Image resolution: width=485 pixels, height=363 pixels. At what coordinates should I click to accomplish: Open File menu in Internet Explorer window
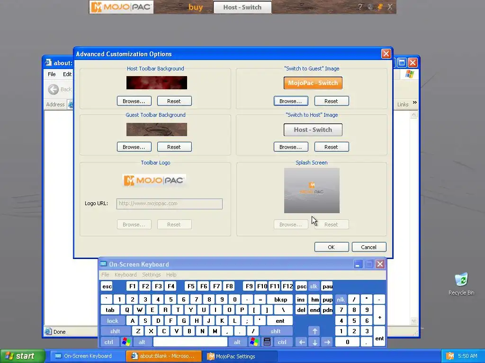tap(52, 74)
